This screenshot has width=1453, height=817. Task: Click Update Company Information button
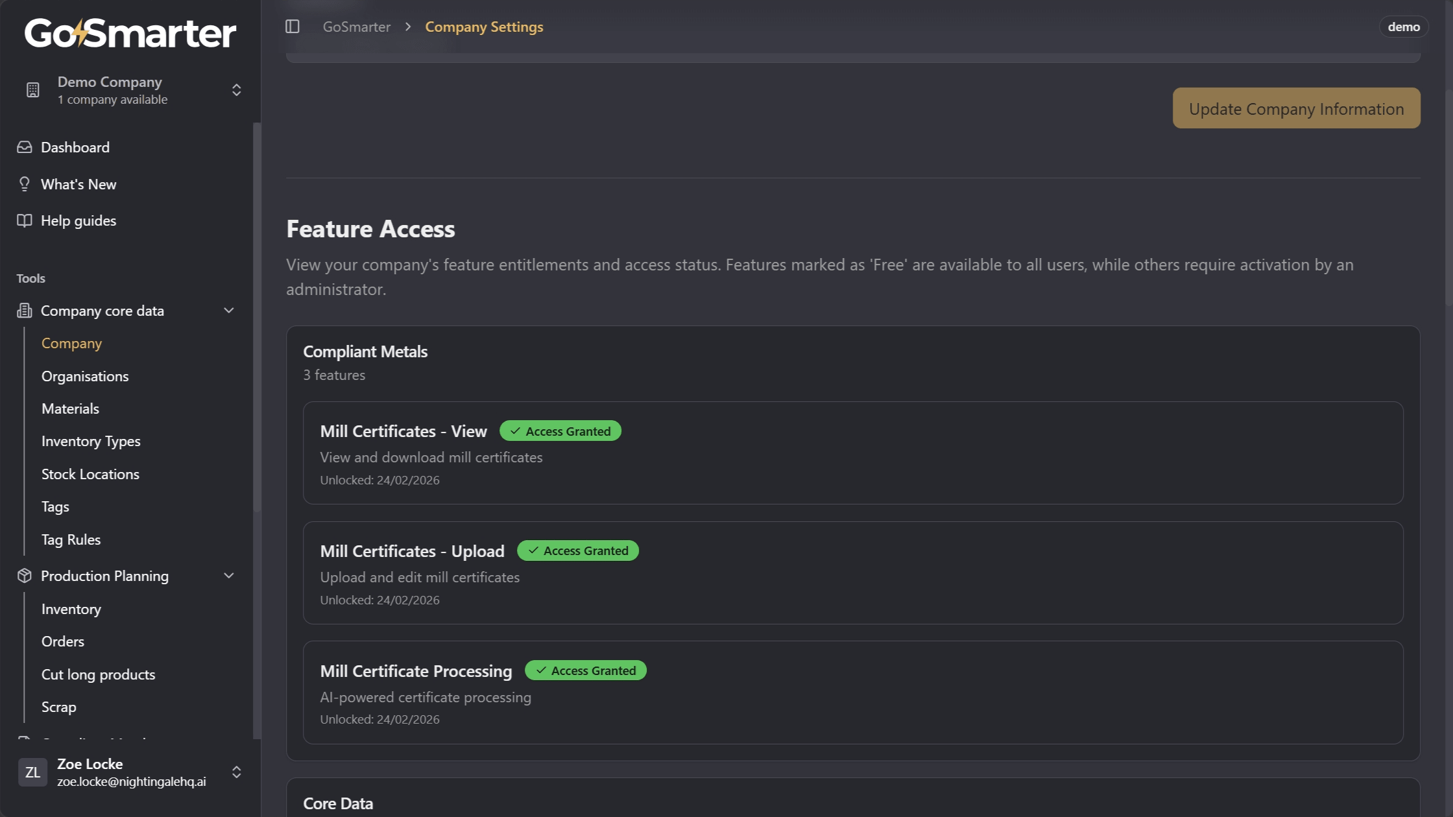click(x=1296, y=108)
